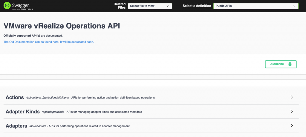Click the /api/adapters path description
Viewport: 306px width, 137px height.
point(79,126)
